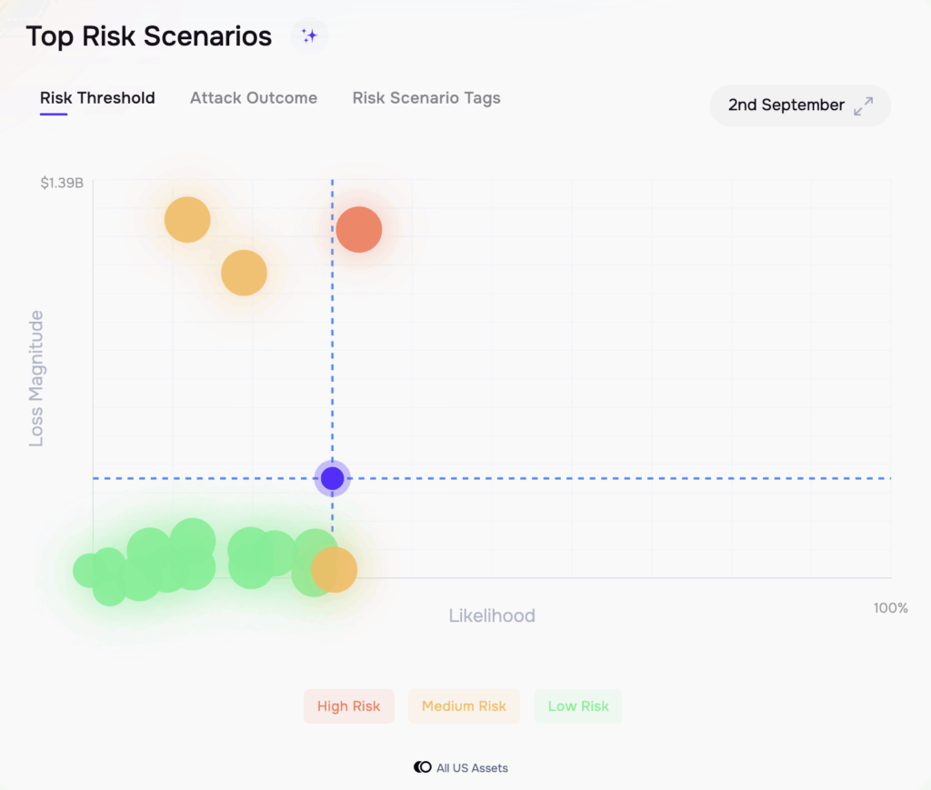The width and height of the screenshot is (931, 790).
Task: Toggle the Low Risk legend filter
Action: click(x=578, y=705)
